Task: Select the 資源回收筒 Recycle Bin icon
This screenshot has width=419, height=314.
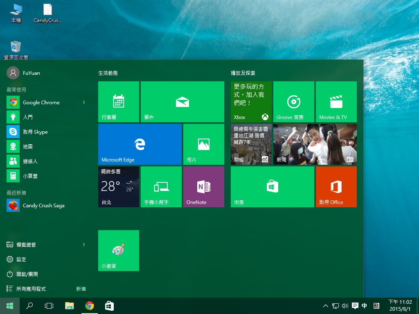Action: 16,50
